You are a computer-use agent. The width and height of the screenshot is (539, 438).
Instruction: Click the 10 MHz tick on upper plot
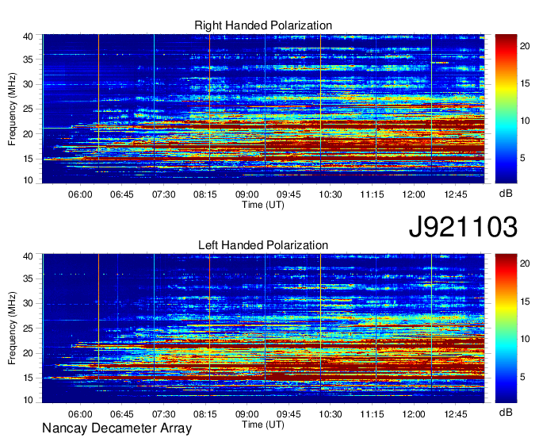(28, 180)
